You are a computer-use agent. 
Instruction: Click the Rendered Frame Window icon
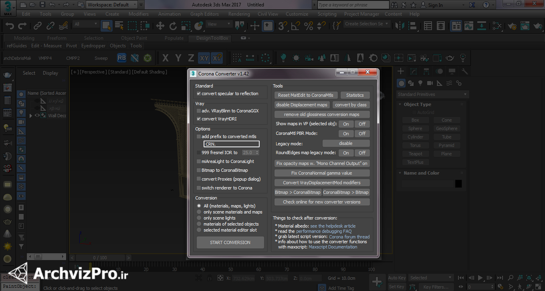(x=525, y=26)
